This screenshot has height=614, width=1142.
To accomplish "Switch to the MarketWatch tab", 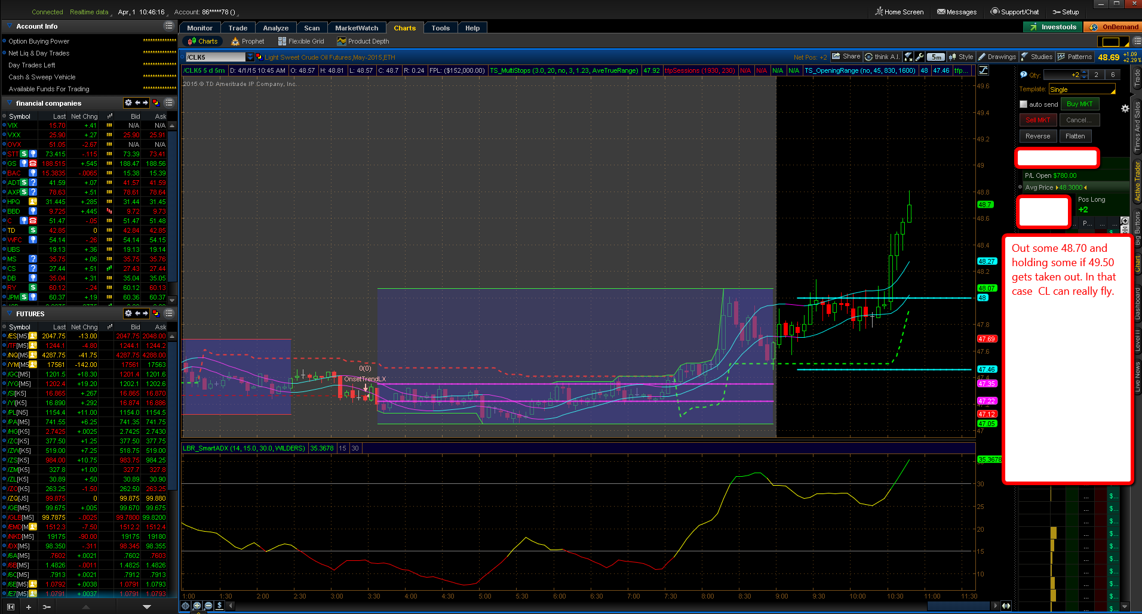I will pyautogui.click(x=357, y=28).
